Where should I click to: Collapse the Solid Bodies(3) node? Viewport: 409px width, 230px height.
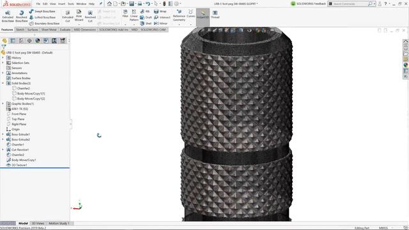coord(3,83)
